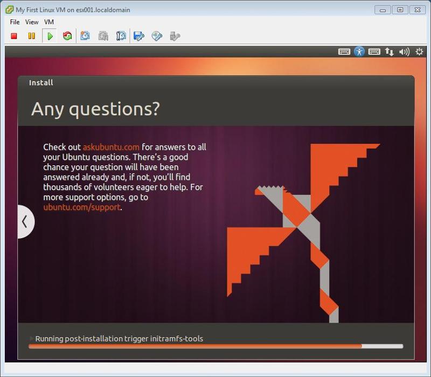
Task: Click 'Running post-installation trigger initramfs-tools' status text
Action: pos(119,339)
